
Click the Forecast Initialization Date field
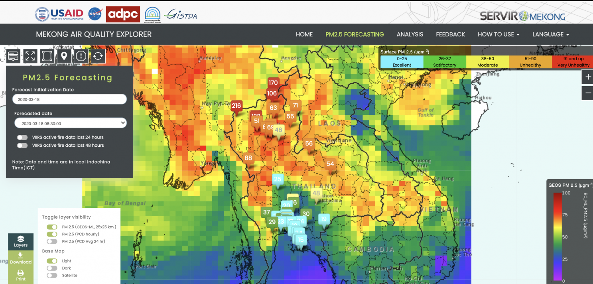point(69,99)
